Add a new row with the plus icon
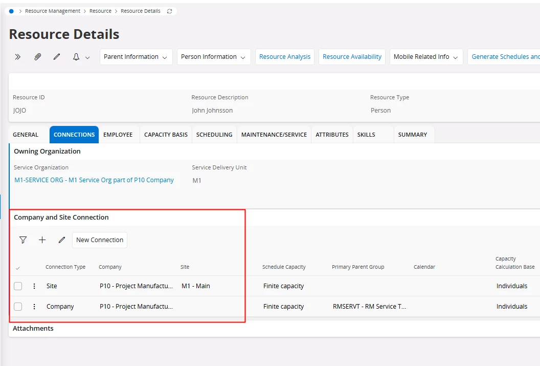This screenshot has width=540, height=366. click(x=42, y=240)
